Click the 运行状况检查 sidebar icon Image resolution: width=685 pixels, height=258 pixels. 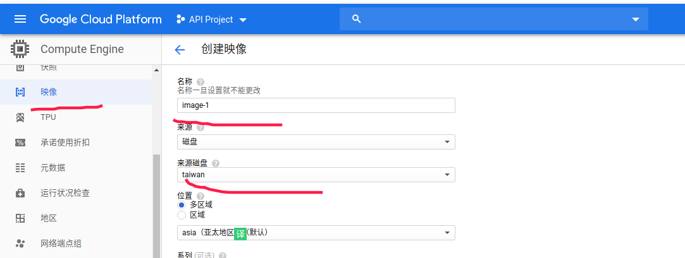(20, 193)
